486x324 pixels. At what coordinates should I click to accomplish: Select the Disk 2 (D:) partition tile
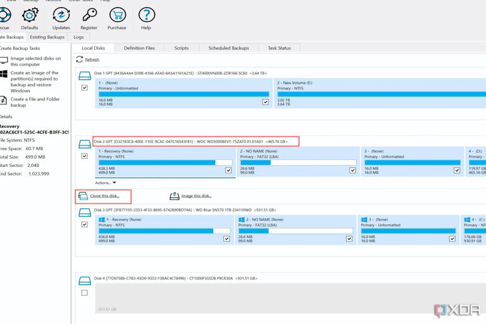point(476,161)
